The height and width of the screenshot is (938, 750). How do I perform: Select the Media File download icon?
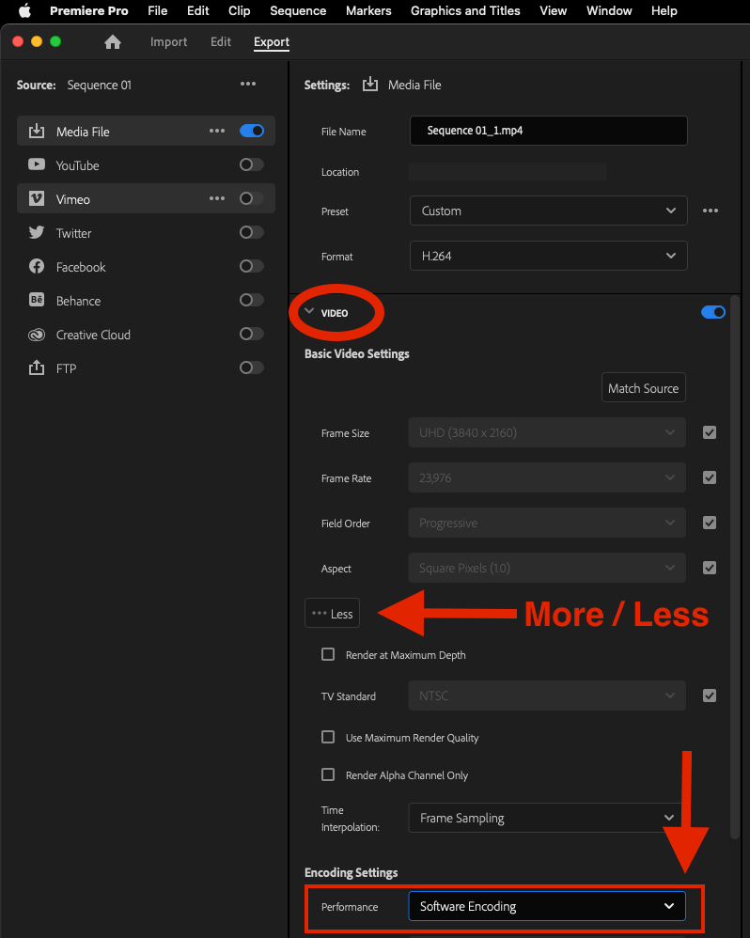37,131
